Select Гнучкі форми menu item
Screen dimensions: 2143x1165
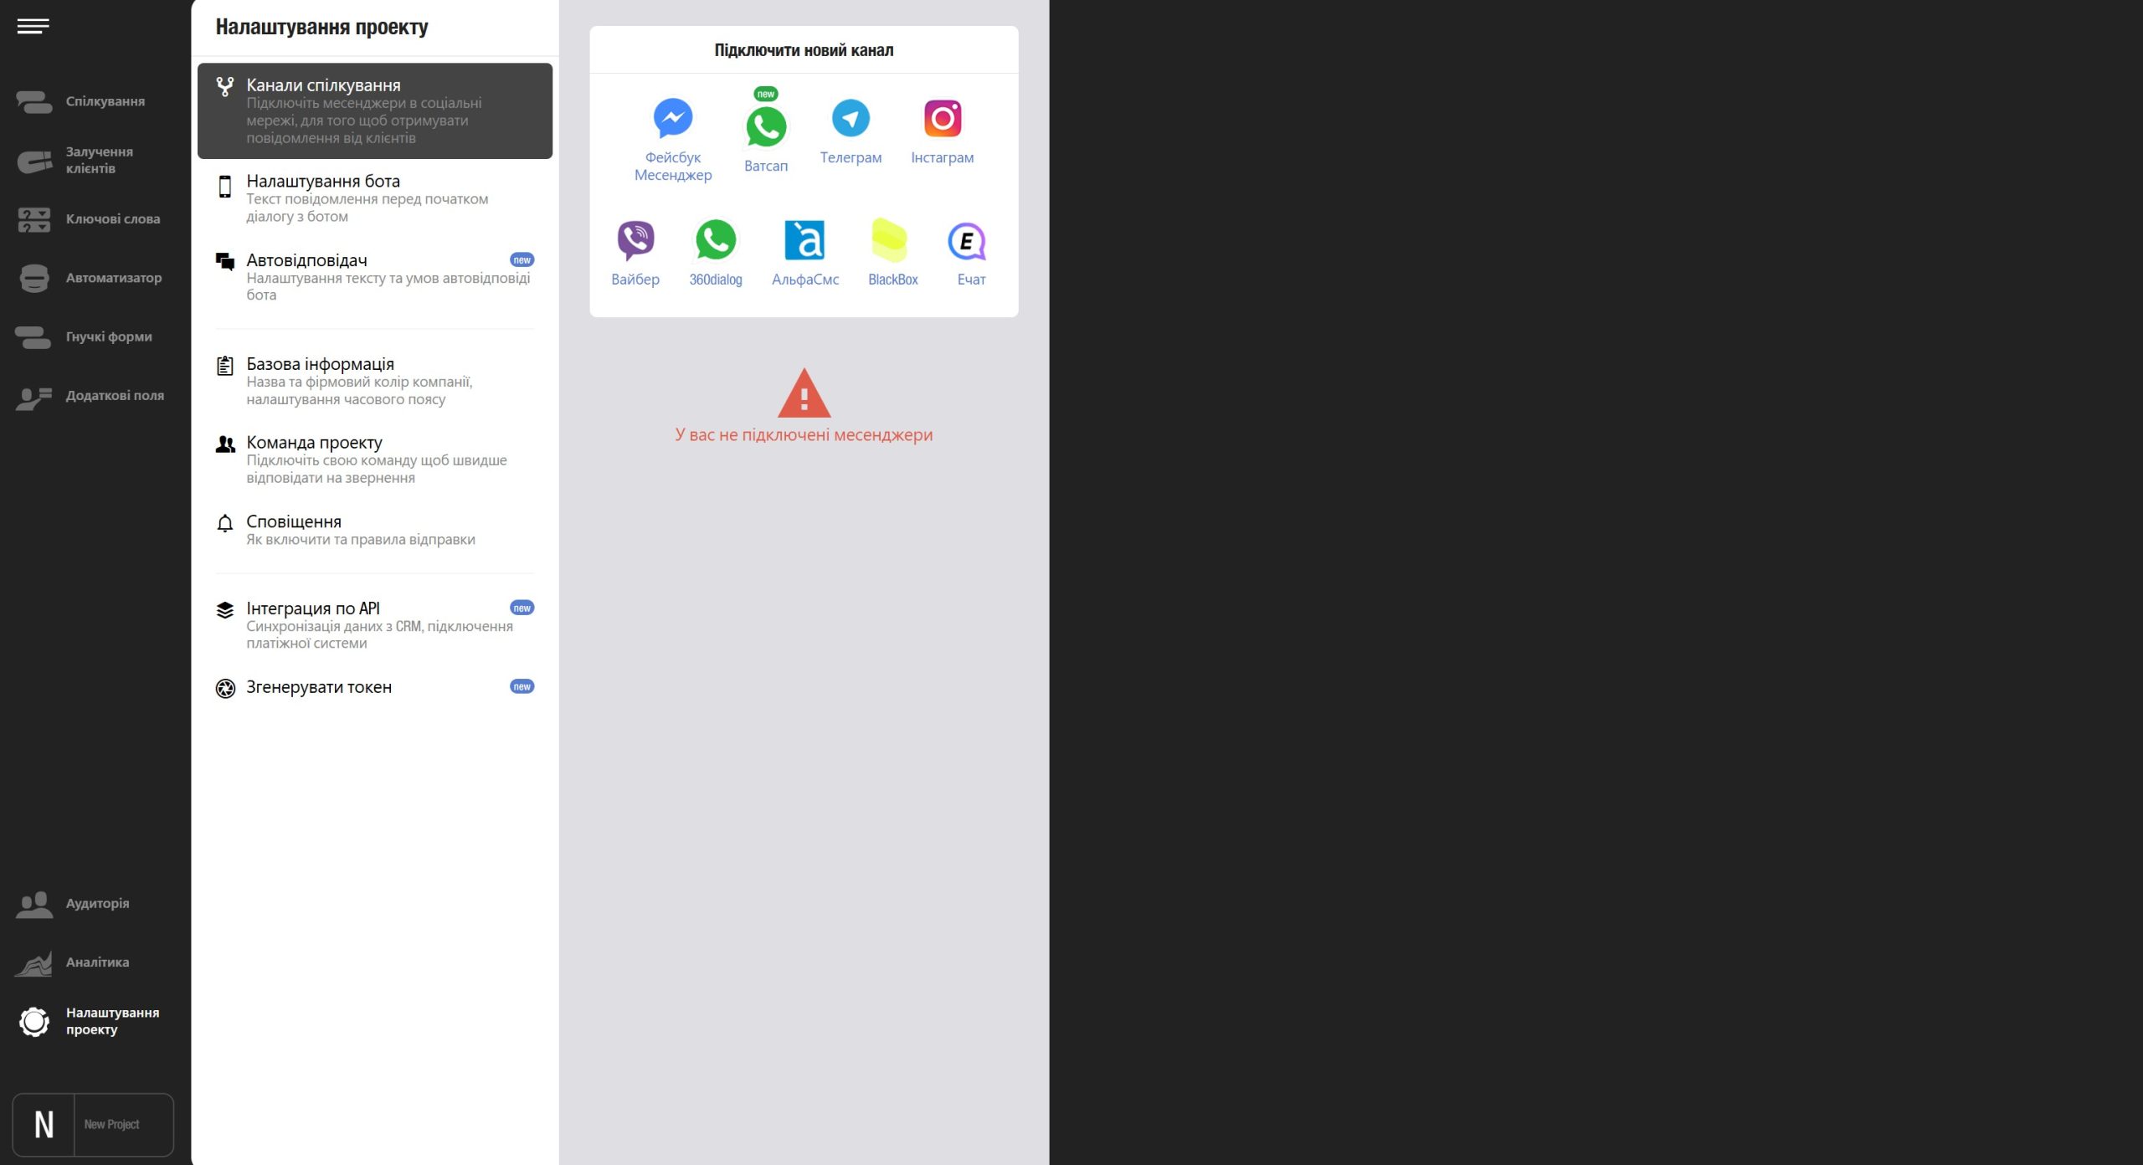tap(109, 337)
